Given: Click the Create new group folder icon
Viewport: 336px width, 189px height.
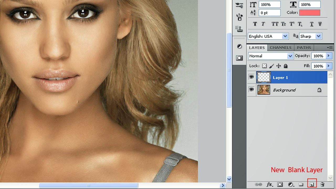Looking at the screenshot, I should 301,185.
